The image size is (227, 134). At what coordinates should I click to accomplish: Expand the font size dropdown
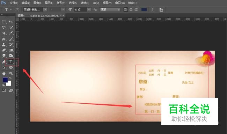89,10
